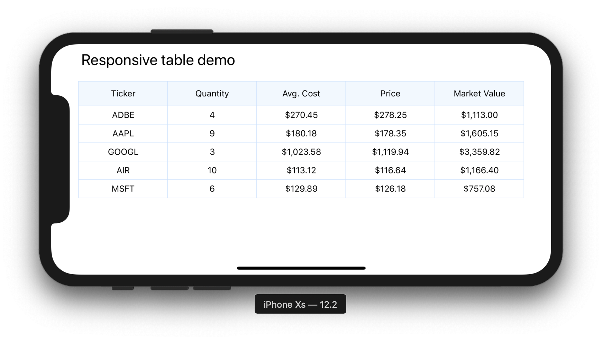Click the Market Value column header
This screenshot has height=344, width=602.
click(479, 93)
